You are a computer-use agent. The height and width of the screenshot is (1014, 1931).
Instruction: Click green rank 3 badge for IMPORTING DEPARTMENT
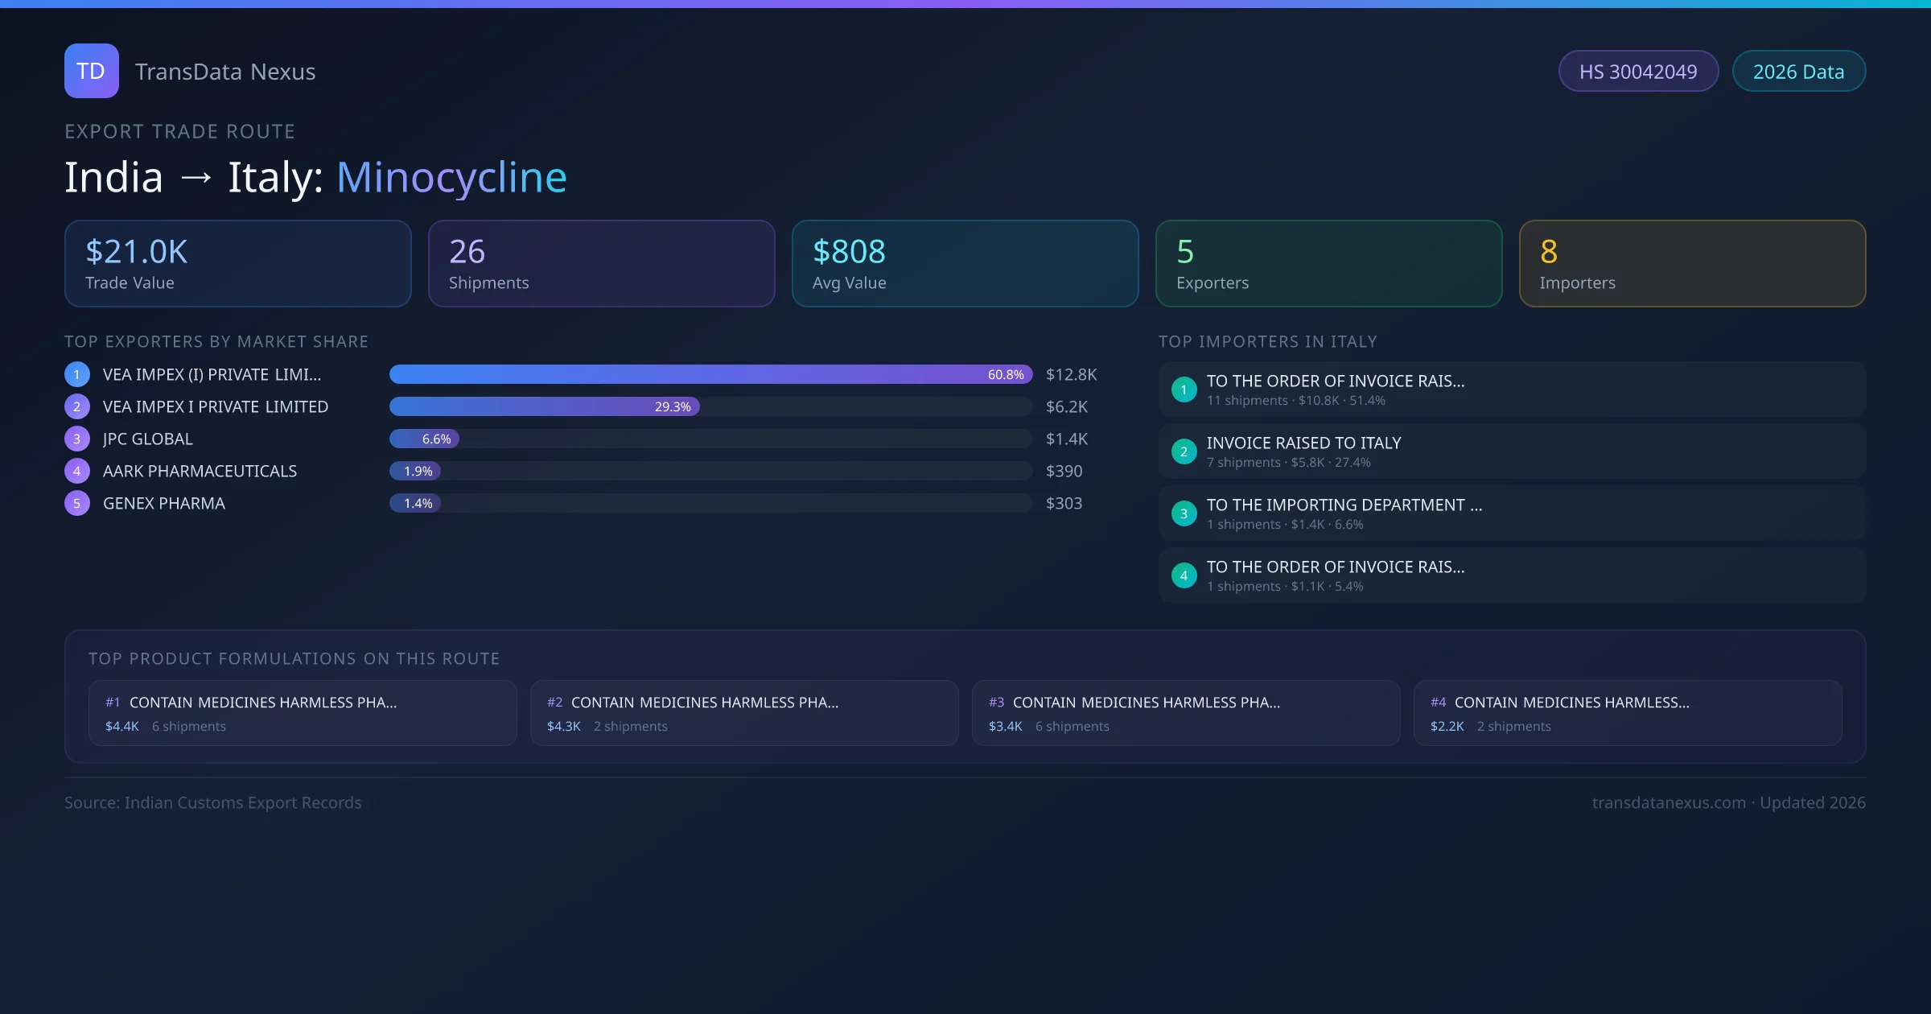[x=1184, y=513]
